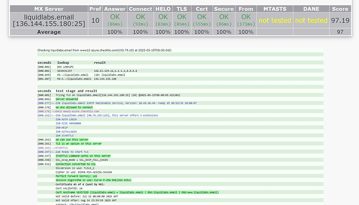Select "We can use this server"

click(x=72, y=140)
